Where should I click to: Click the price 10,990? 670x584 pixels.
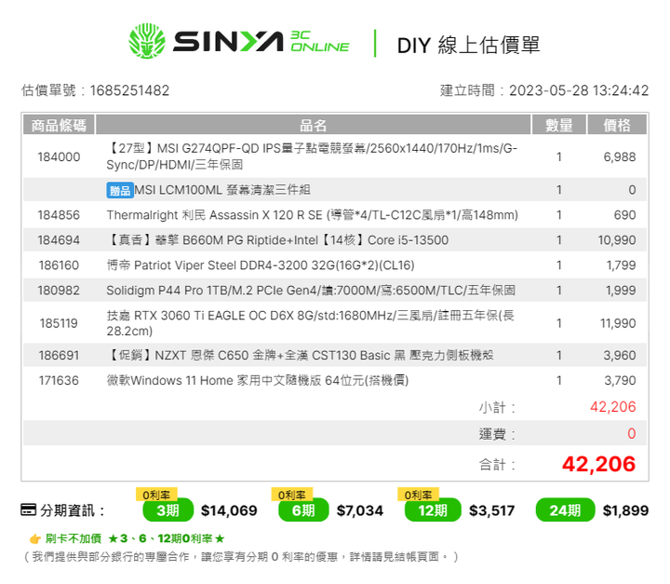[x=617, y=240]
